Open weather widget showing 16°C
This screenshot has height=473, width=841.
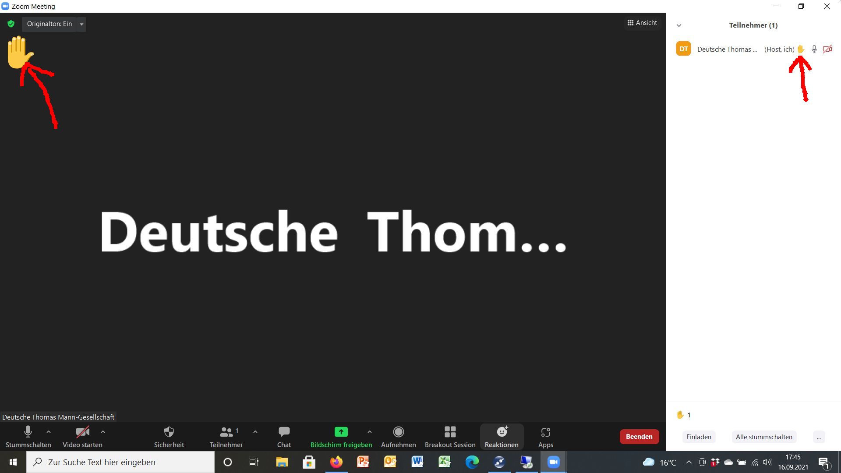660,462
